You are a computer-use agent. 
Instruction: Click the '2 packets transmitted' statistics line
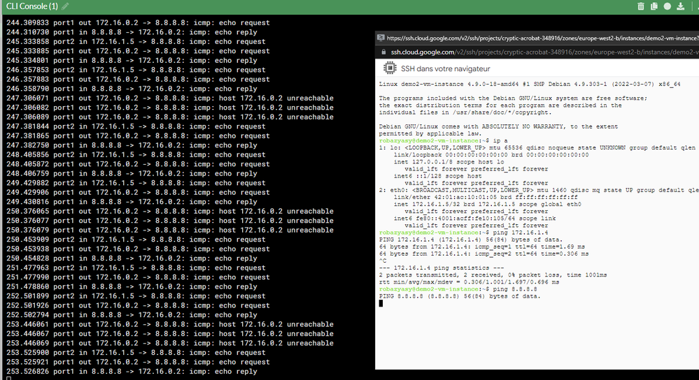point(493,275)
